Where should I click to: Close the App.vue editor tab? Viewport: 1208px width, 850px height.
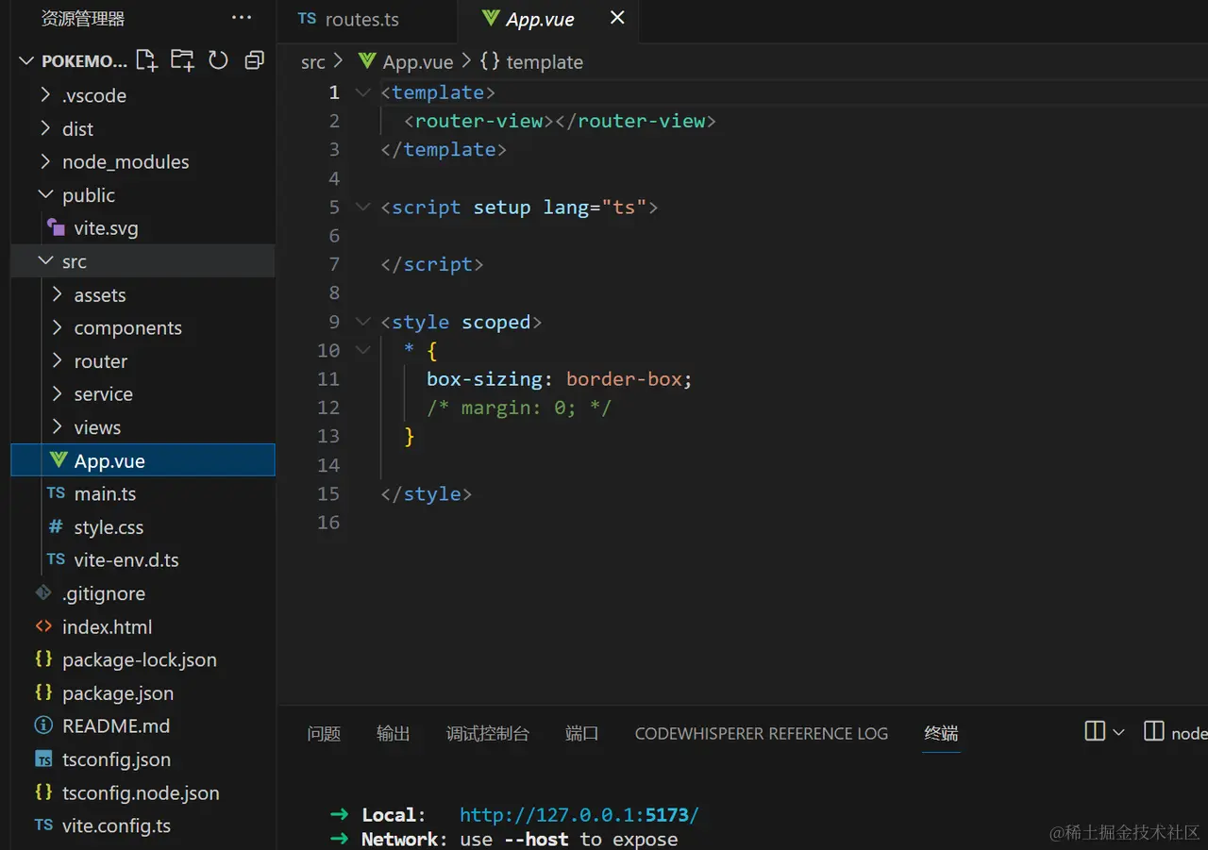(617, 18)
